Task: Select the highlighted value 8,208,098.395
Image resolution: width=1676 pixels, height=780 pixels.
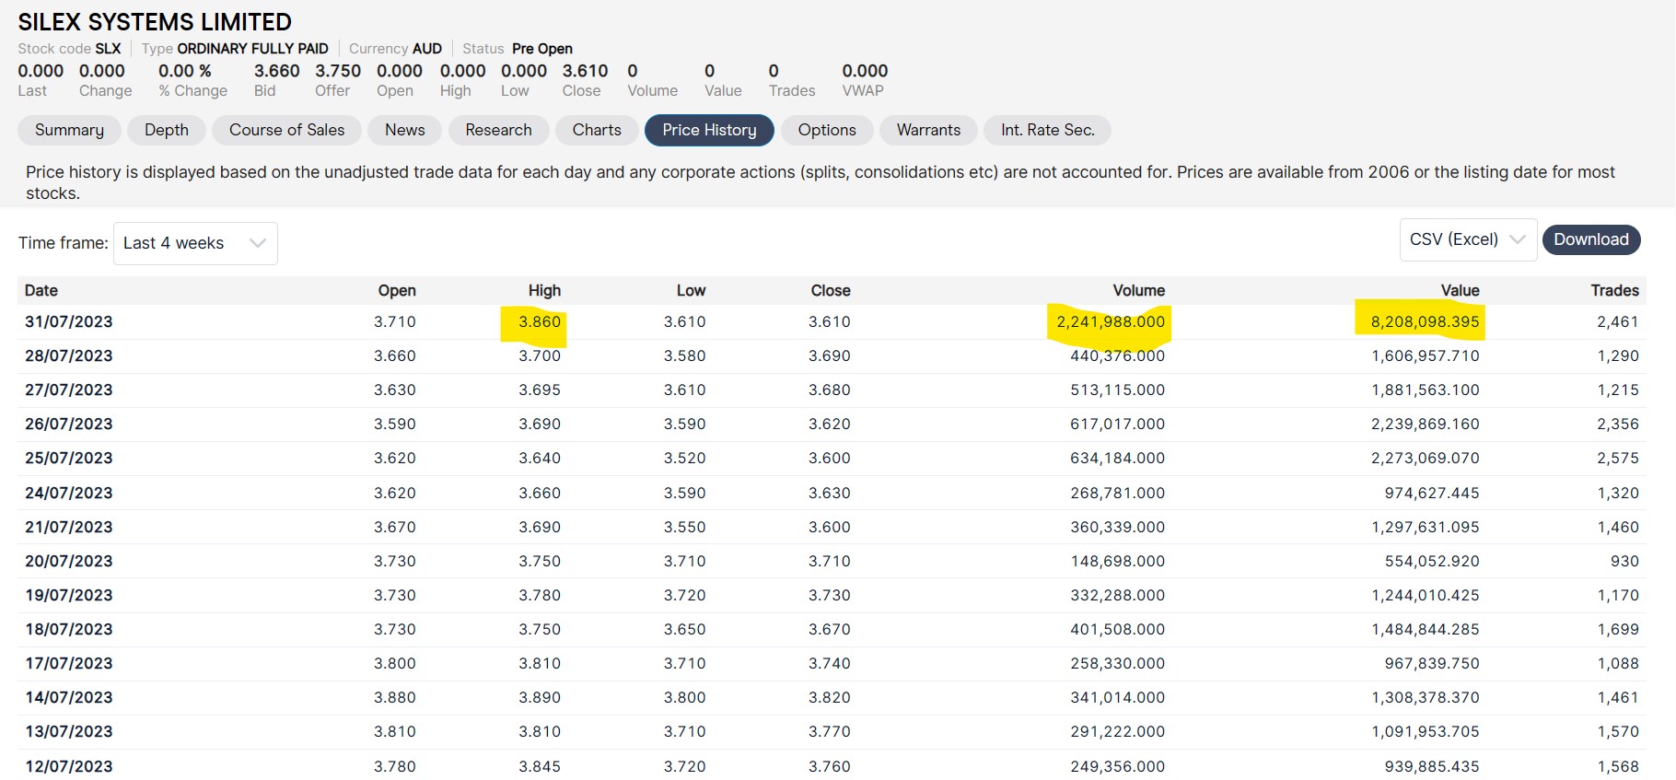Action: point(1425,322)
